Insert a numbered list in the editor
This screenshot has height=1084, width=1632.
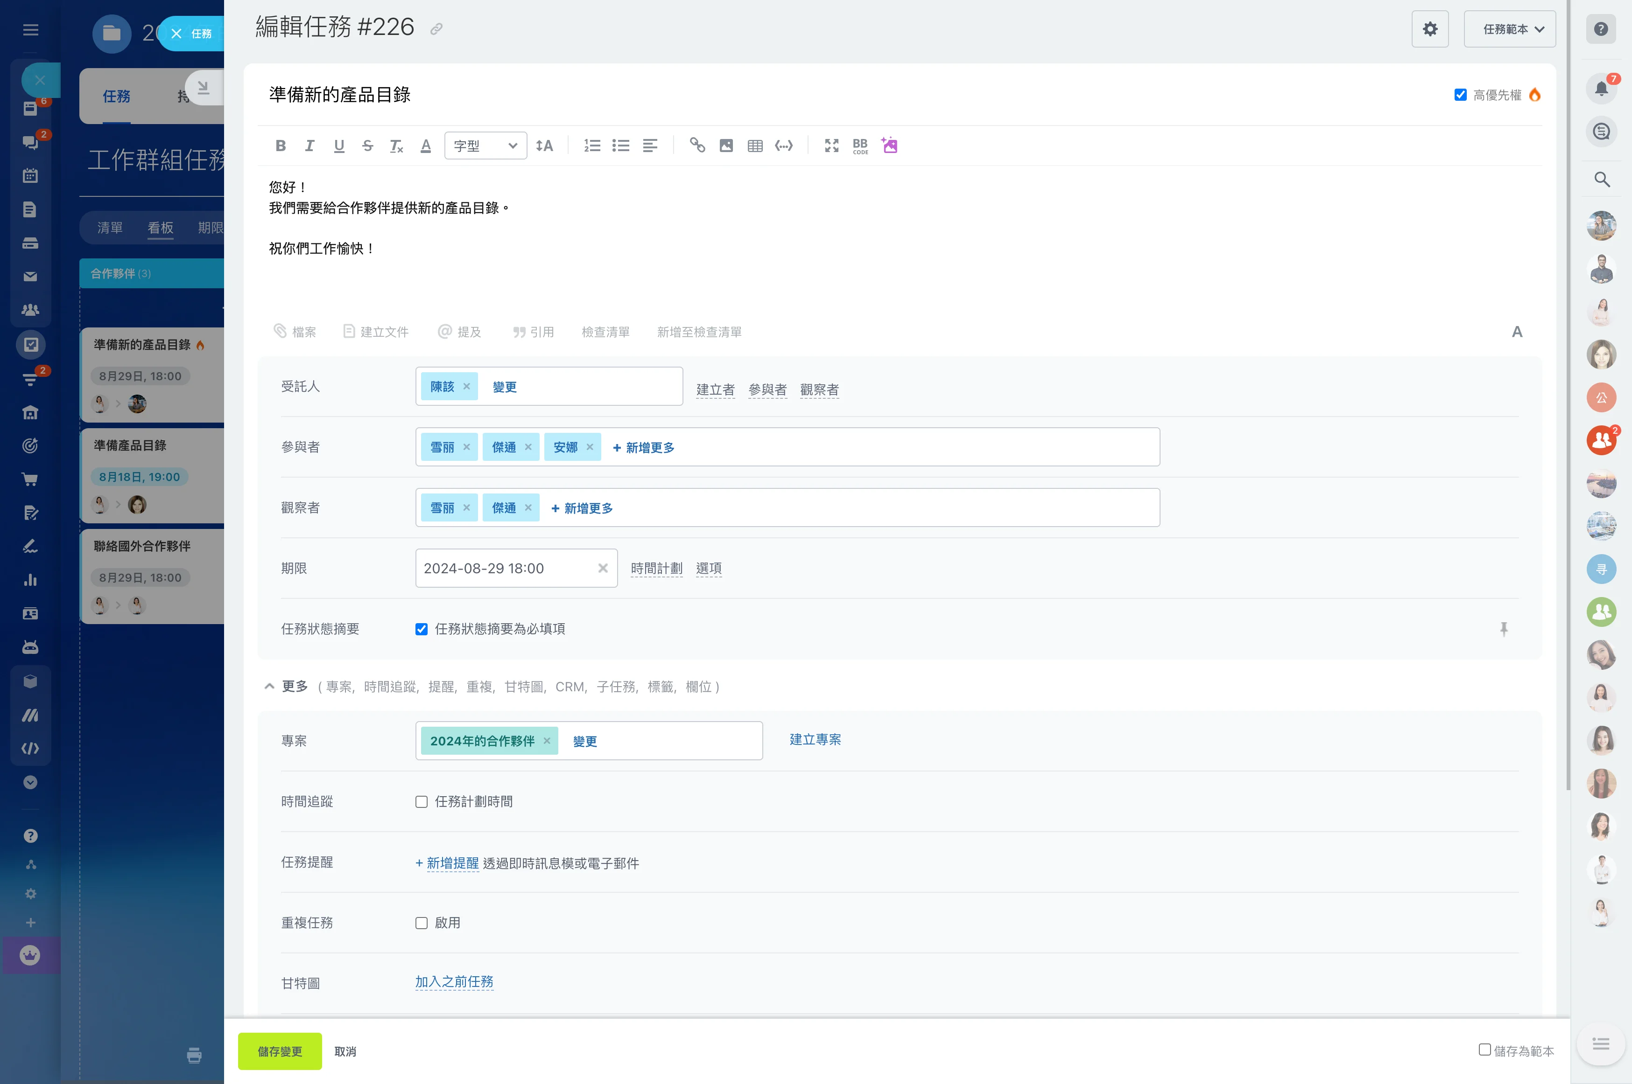point(591,146)
